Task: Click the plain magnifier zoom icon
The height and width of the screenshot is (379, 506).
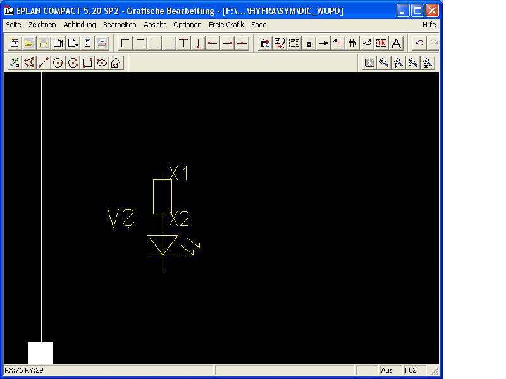Action: 384,63
